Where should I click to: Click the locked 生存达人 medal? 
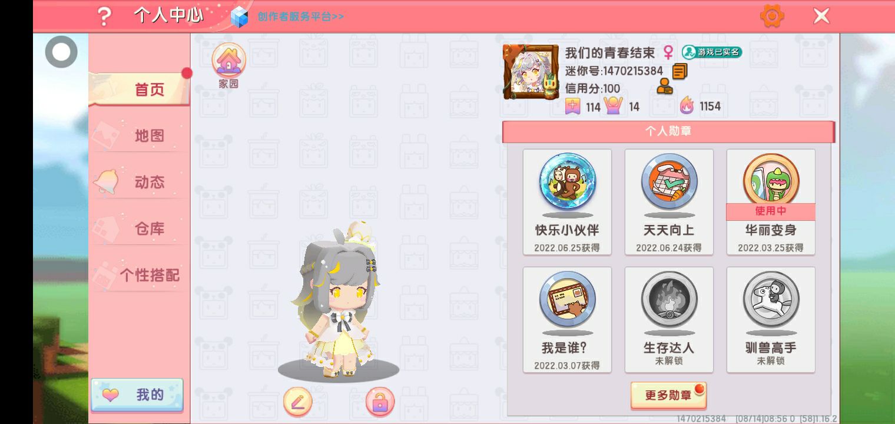(669, 320)
